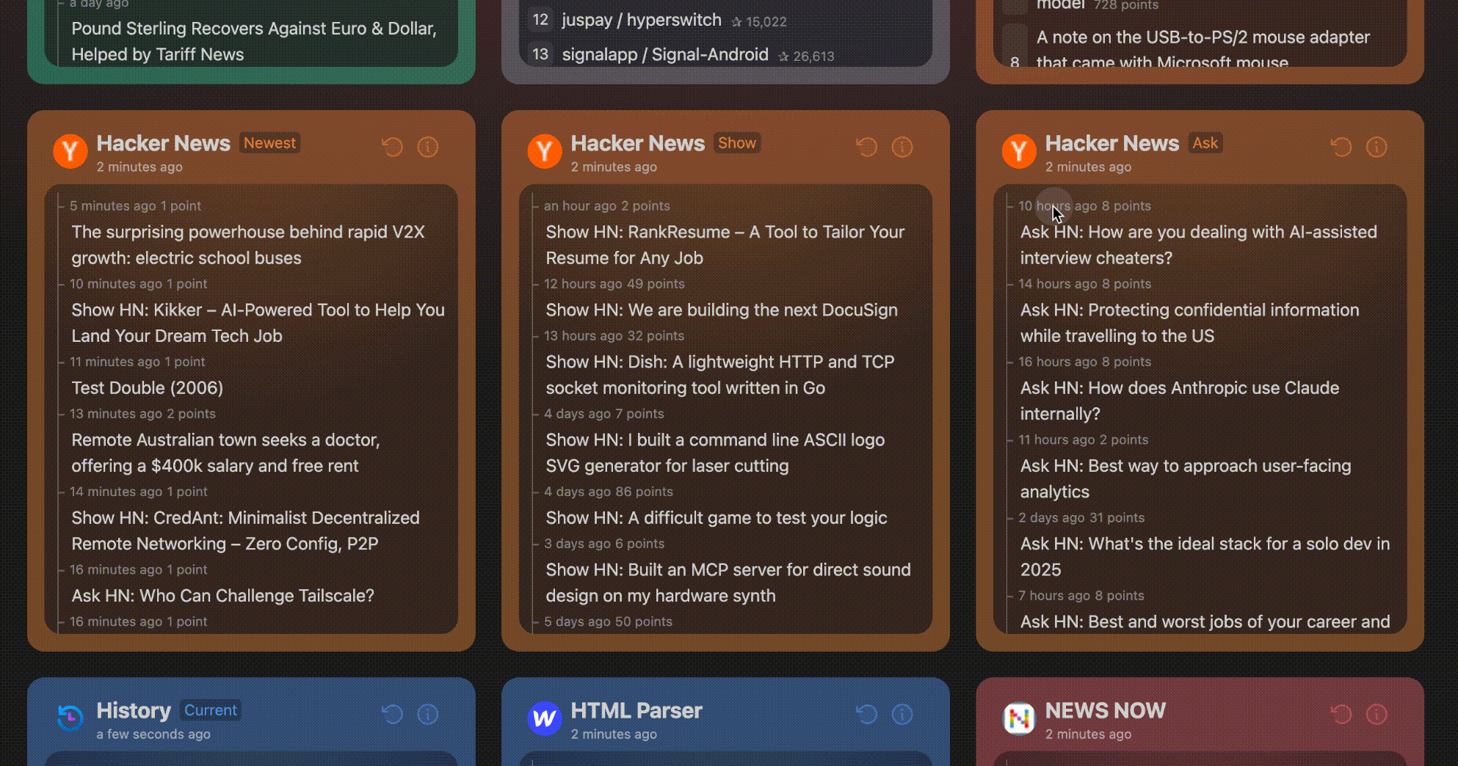The width and height of the screenshot is (1458, 766).
Task: Open 'Test Double (2006)' story
Action: (147, 388)
